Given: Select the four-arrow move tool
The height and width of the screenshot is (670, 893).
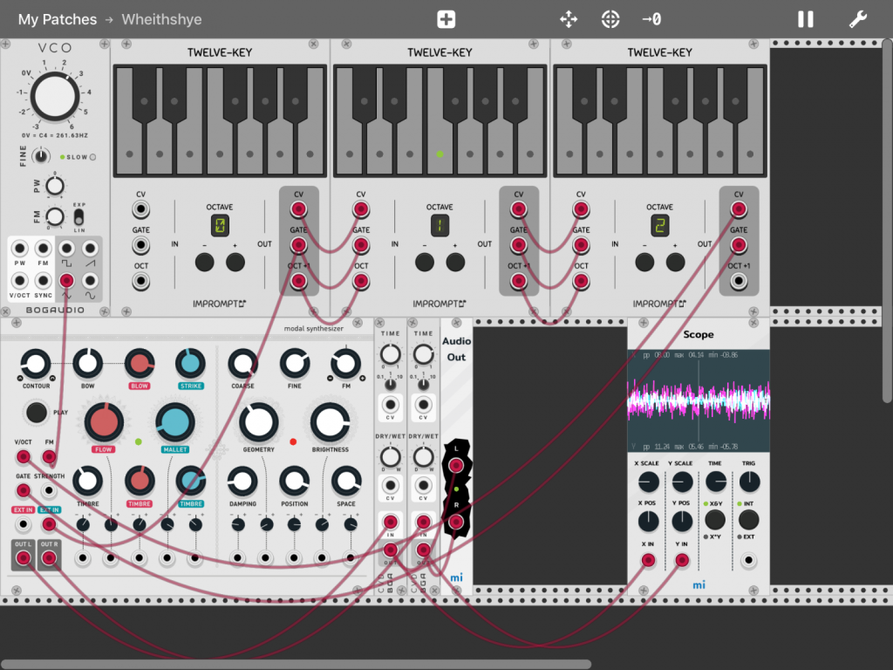Looking at the screenshot, I should [x=568, y=19].
